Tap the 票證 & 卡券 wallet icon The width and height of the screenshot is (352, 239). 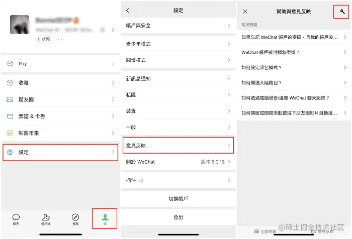point(10,116)
